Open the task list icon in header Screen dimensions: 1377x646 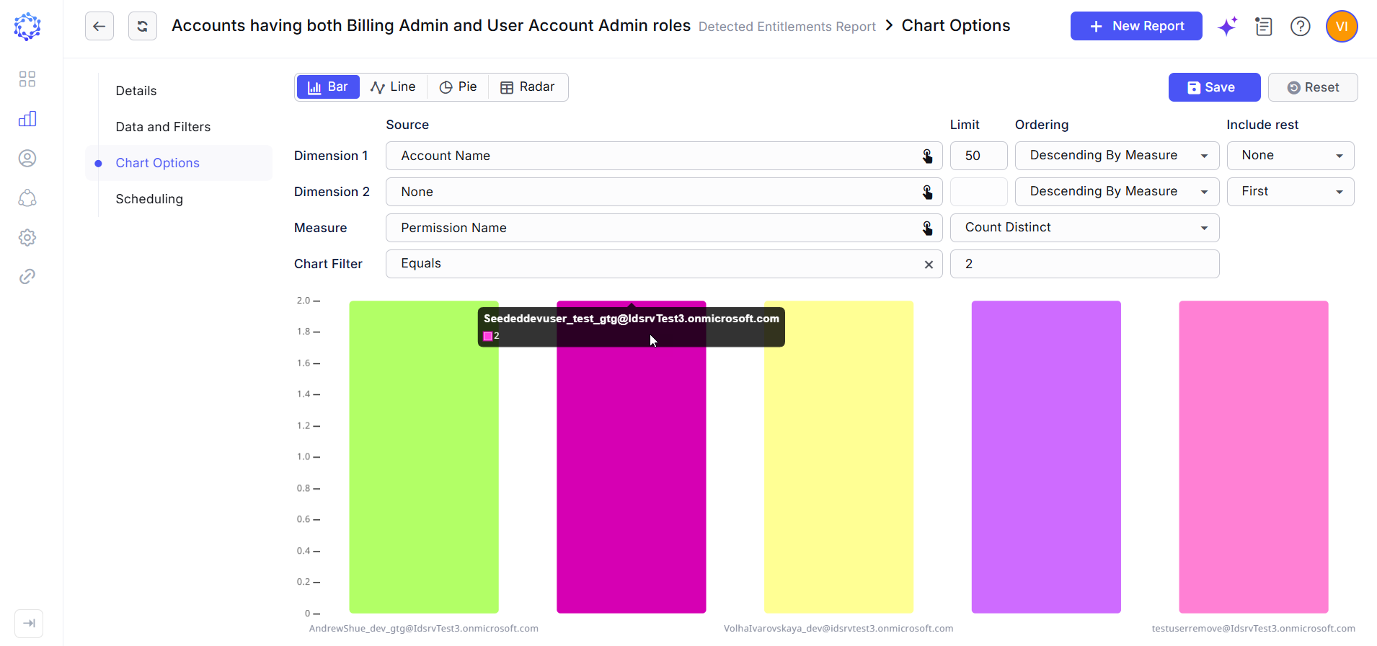click(1264, 27)
